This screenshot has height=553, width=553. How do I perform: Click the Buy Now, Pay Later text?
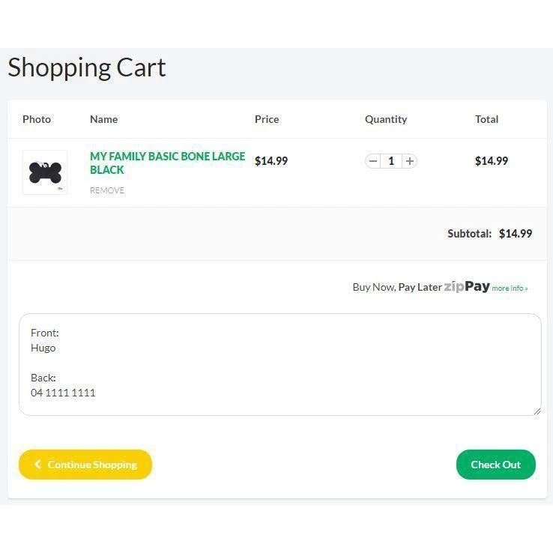point(397,287)
